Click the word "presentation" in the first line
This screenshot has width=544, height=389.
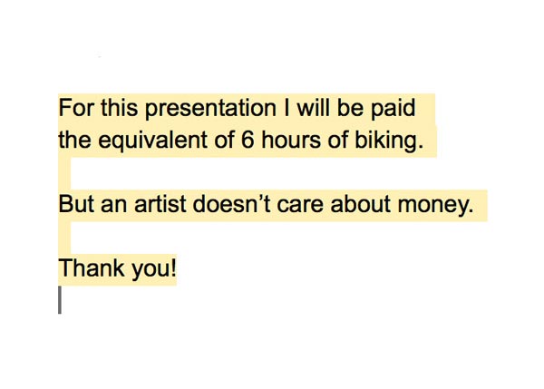(210, 109)
